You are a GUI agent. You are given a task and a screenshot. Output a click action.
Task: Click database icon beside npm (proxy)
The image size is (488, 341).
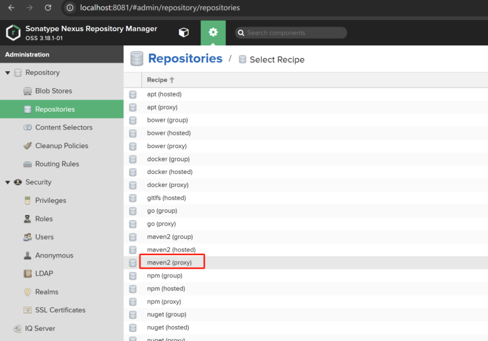click(133, 302)
